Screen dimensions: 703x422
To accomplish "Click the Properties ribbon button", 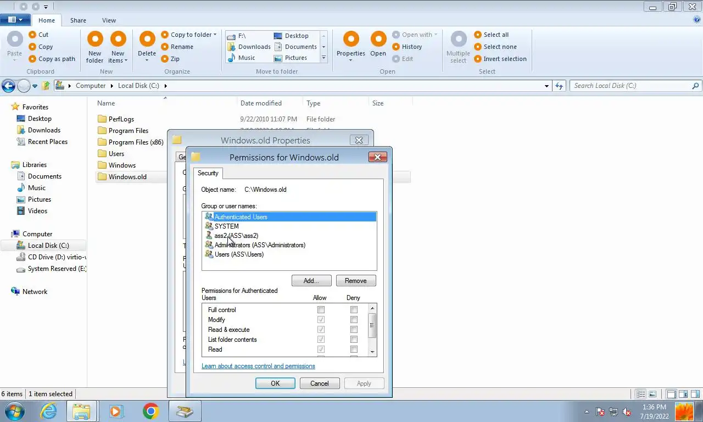I will (x=351, y=47).
